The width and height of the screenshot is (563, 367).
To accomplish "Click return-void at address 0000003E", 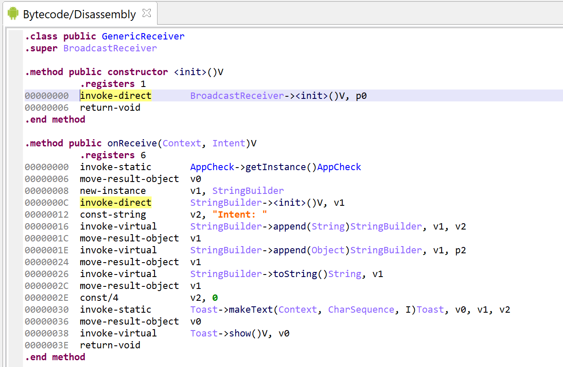I will (x=110, y=345).
